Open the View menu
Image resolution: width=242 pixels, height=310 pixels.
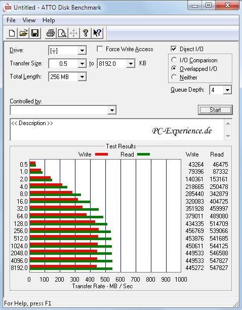pyautogui.click(x=29, y=20)
